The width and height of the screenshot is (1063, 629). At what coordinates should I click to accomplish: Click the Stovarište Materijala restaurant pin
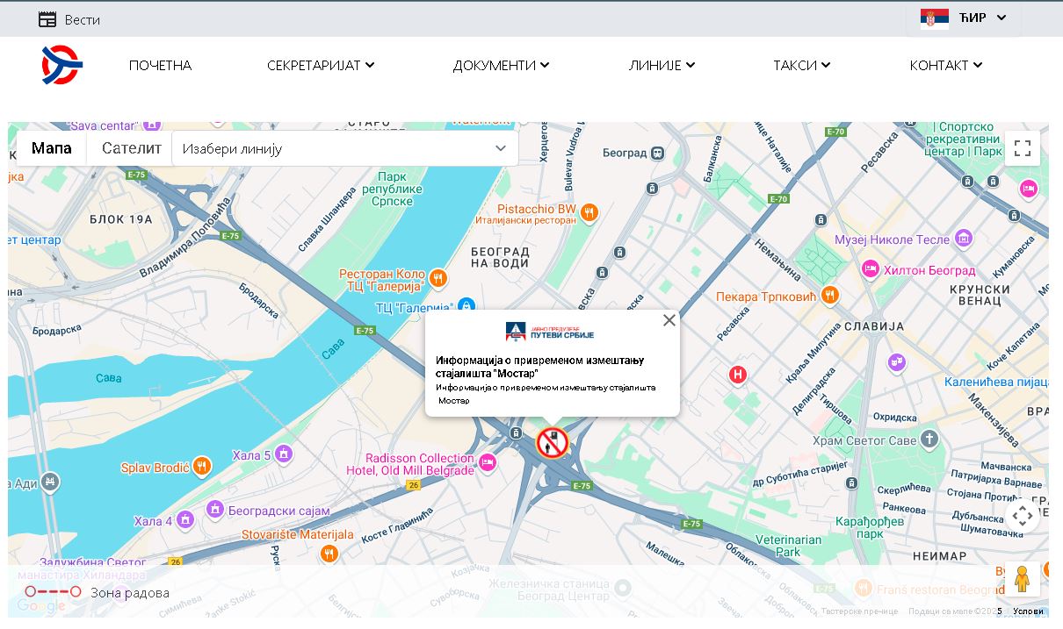329,553
